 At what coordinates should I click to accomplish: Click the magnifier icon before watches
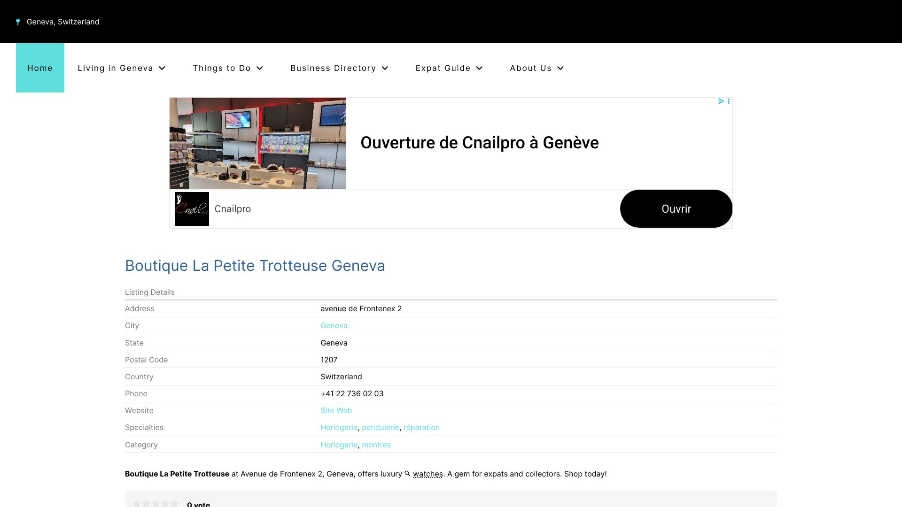click(407, 474)
